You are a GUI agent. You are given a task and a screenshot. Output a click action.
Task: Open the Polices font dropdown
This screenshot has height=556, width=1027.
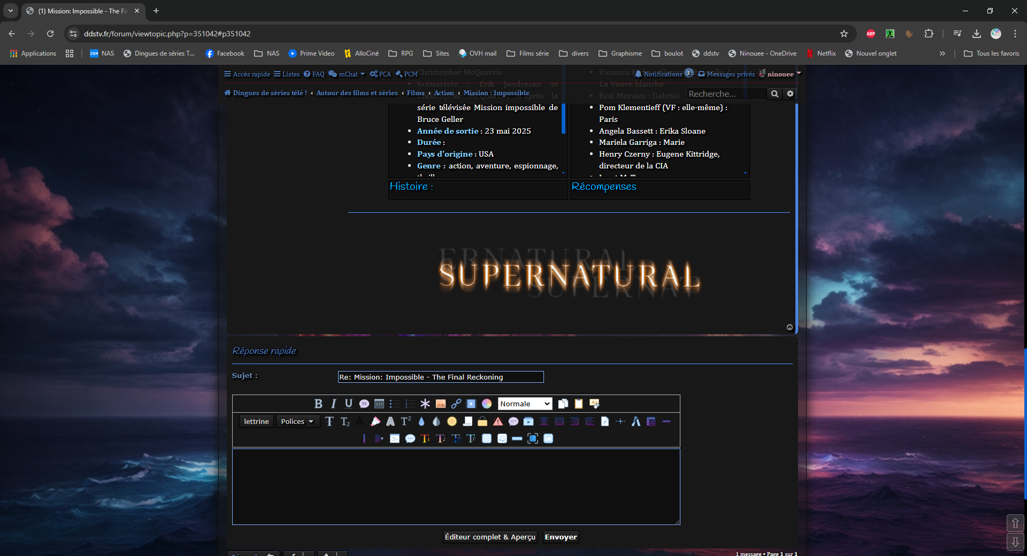297,421
